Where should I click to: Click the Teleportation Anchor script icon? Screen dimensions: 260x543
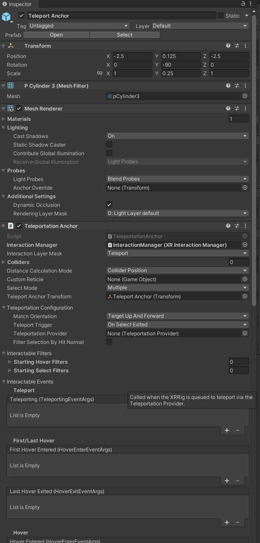(x=11, y=226)
